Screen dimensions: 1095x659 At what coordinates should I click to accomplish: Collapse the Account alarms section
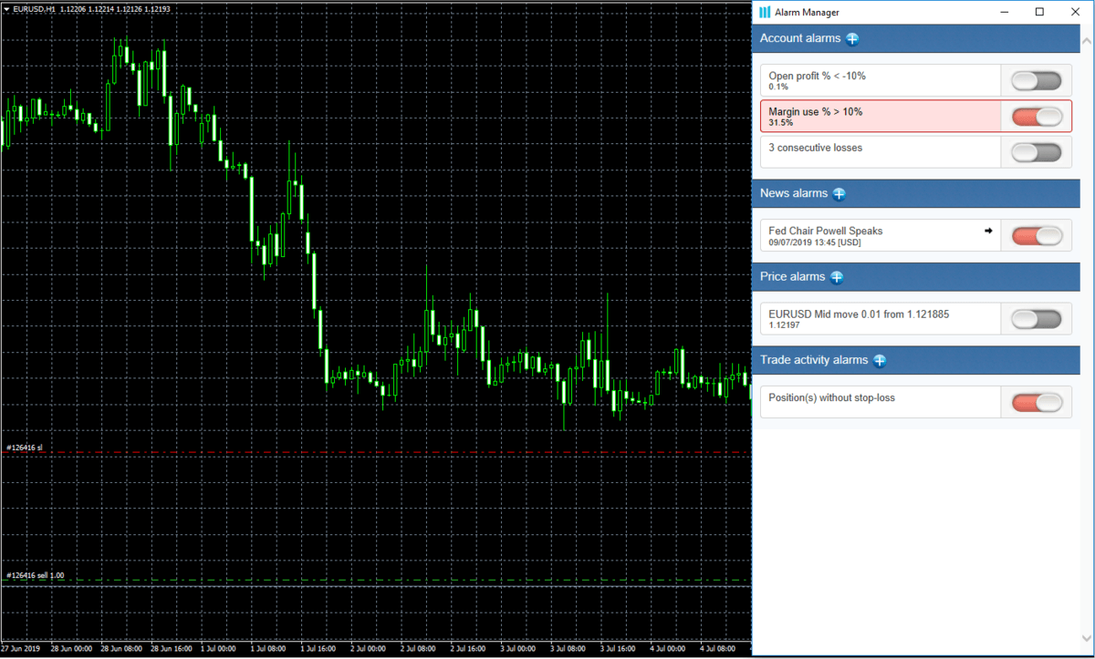coord(798,38)
